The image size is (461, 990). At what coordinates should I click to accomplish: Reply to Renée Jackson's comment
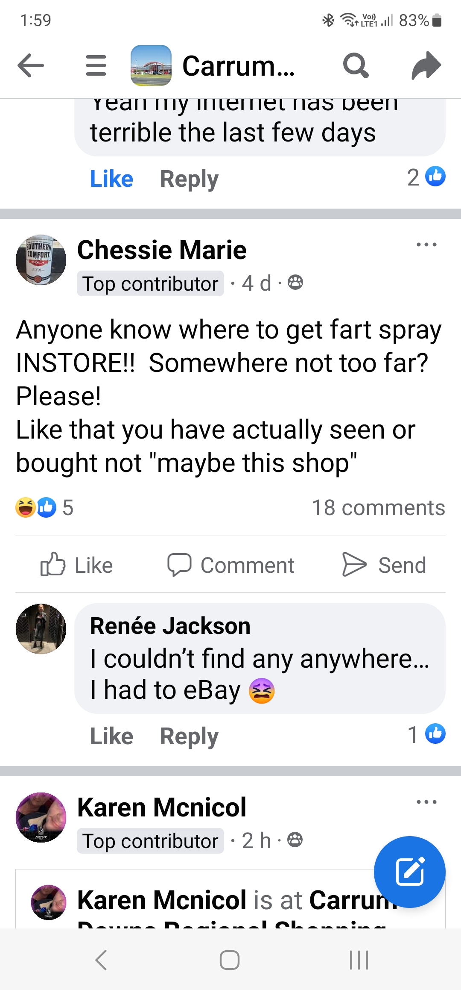tap(189, 736)
